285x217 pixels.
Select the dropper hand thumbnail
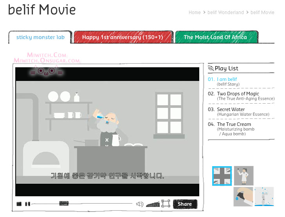coord(243,197)
